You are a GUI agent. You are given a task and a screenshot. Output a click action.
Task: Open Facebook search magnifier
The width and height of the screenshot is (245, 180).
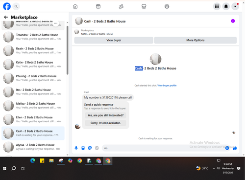[16, 6]
